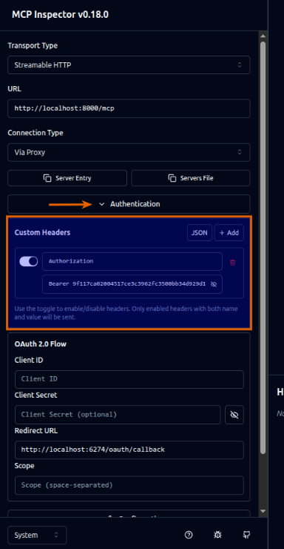This screenshot has width=284, height=549.
Task: Toggle the Authorization header switch
Action: (x=29, y=261)
